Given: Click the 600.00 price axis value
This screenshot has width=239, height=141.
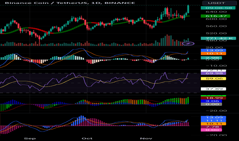Looking at the screenshot, I should 216,19.
